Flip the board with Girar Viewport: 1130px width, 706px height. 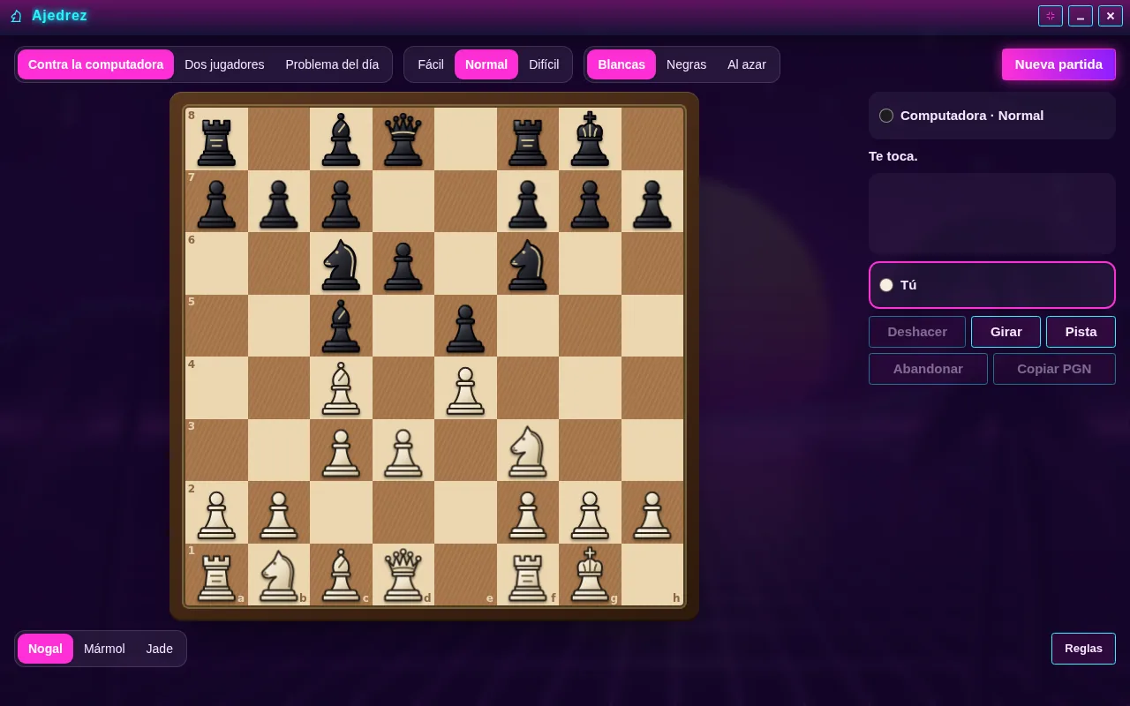click(x=1006, y=332)
